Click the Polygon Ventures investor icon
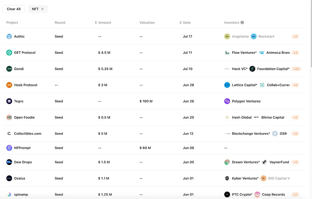This screenshot has width=312, height=199. 227,101
